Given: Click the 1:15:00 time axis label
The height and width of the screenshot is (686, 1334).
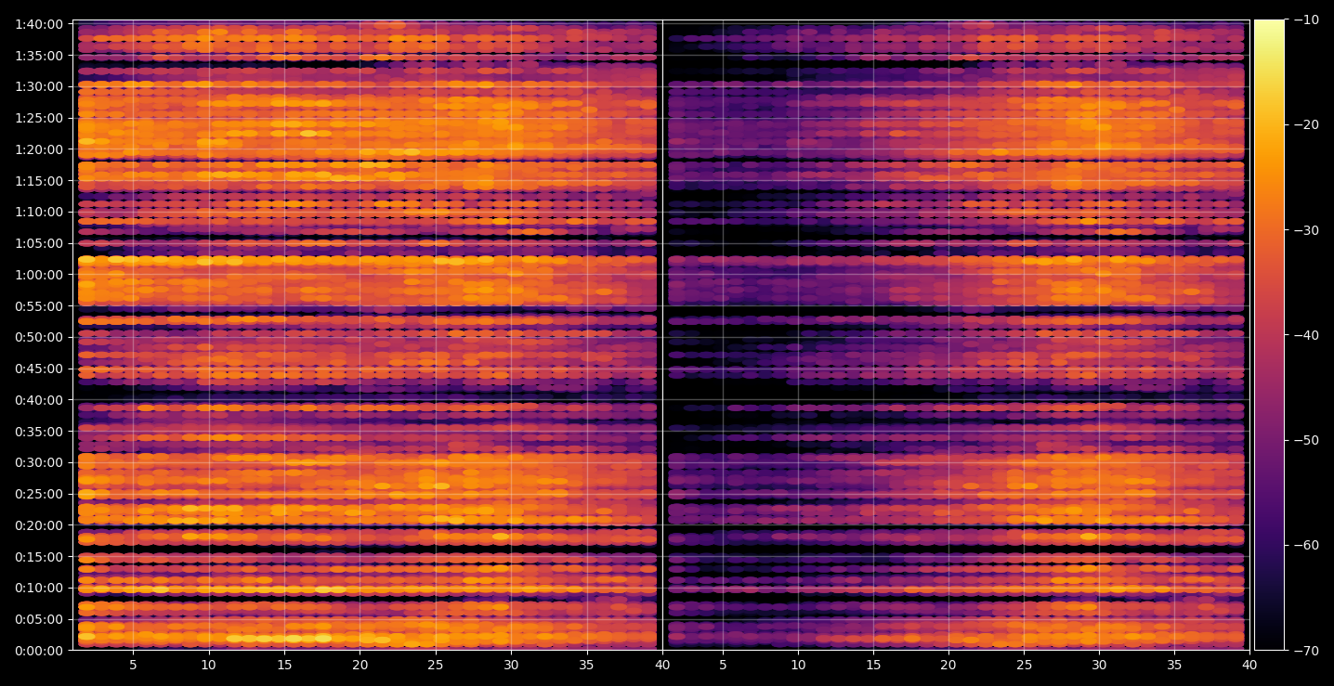Looking at the screenshot, I should (40, 181).
